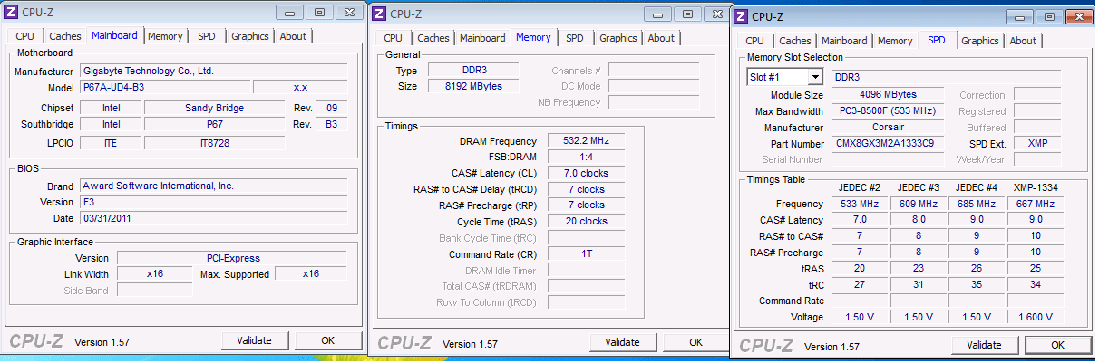The image size is (1099, 363).
Task: Switch to CPU tab in Memory window
Action: (x=394, y=38)
